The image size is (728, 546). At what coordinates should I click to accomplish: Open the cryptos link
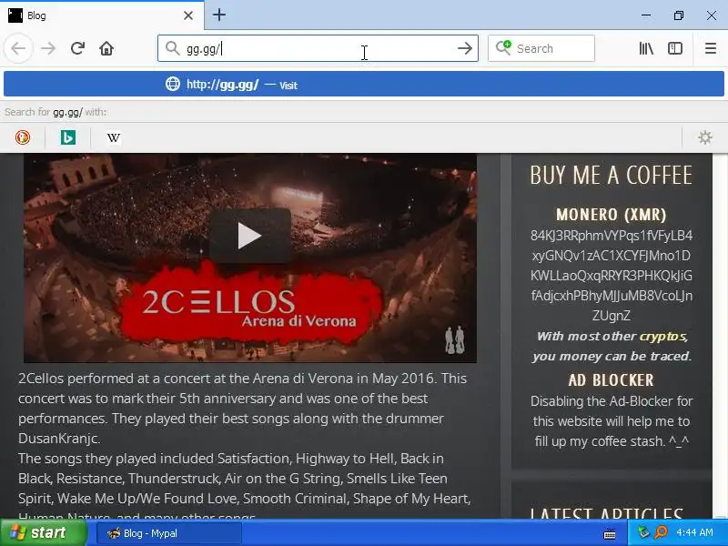pyautogui.click(x=663, y=336)
